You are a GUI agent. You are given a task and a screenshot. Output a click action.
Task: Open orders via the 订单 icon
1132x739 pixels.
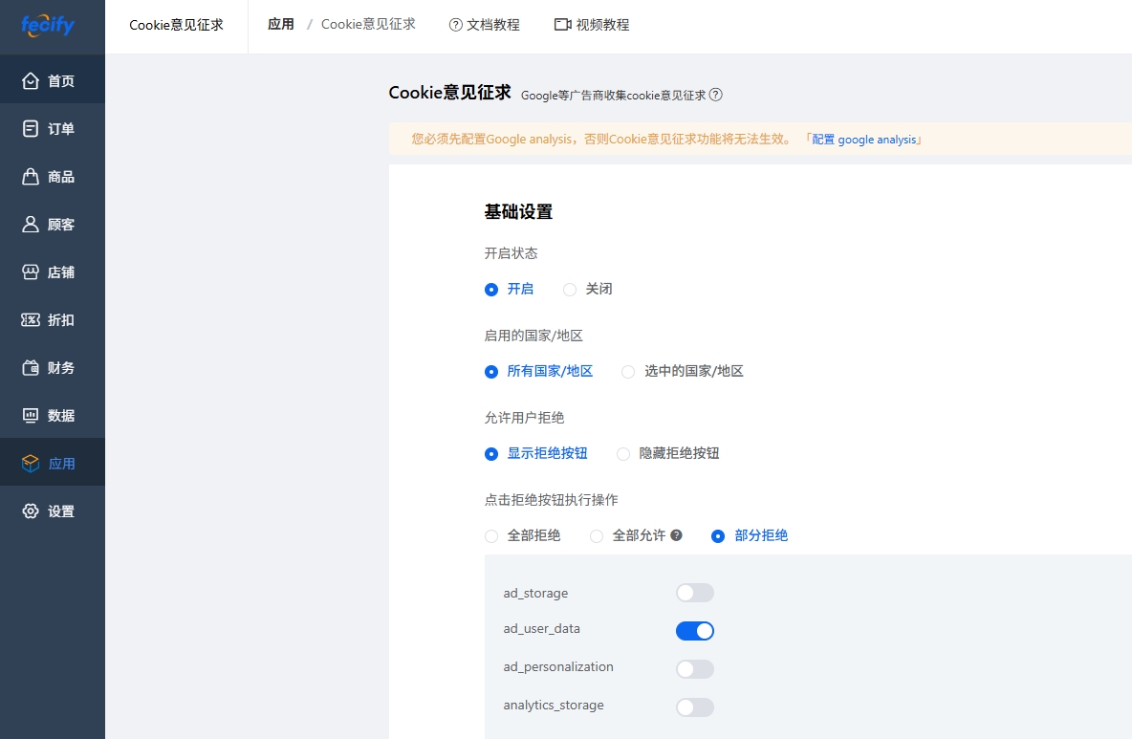point(31,128)
